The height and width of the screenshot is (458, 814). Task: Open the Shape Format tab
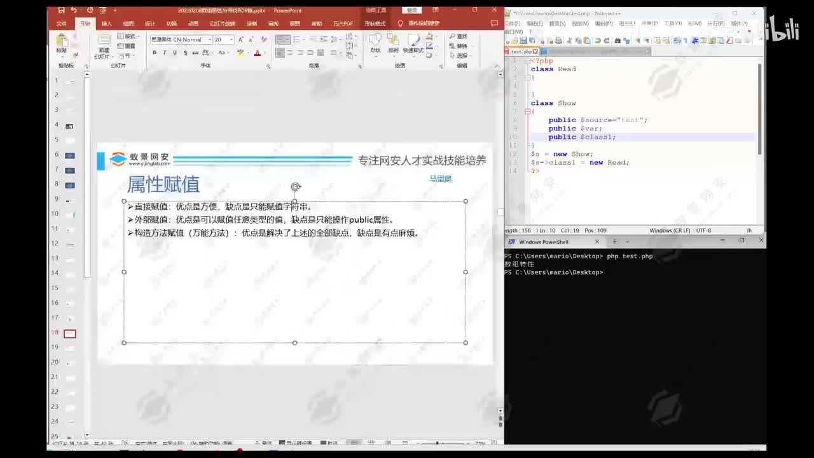click(375, 24)
